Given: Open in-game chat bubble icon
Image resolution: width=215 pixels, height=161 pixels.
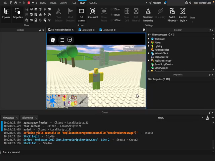Looking at the screenshot, I should [x=70, y=40].
